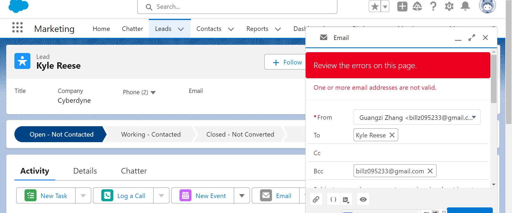Open the user profile avatar
The image size is (512, 213).
(487, 6)
